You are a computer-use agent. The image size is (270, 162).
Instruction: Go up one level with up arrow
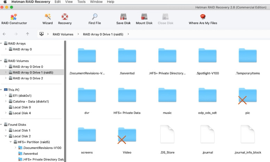pos(27,34)
